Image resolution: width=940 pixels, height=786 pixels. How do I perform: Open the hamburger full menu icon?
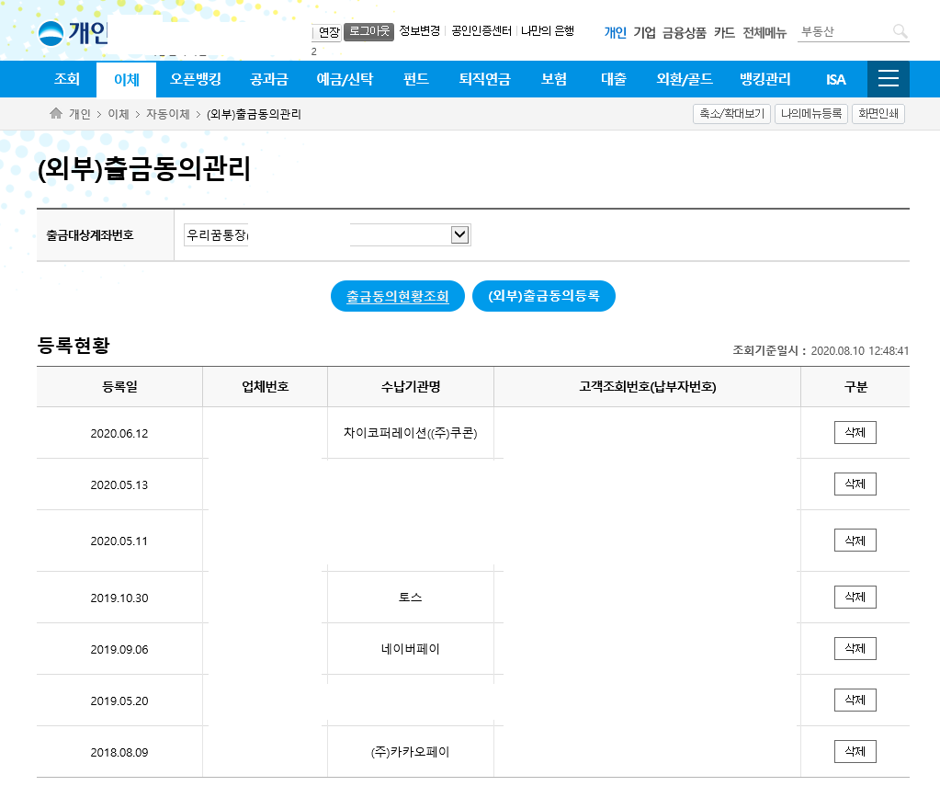tap(888, 79)
